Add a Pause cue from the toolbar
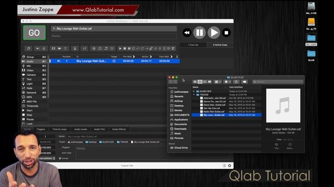 (129, 48)
